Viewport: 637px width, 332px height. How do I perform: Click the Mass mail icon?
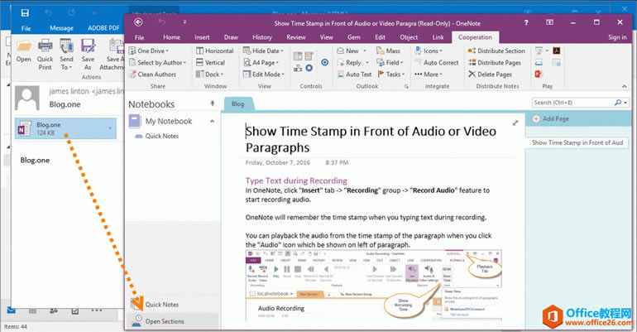380,51
